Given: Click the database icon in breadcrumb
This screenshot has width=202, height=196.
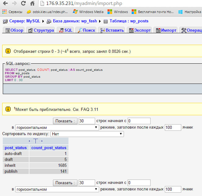Looking at the screenshot, I should click(49, 21).
